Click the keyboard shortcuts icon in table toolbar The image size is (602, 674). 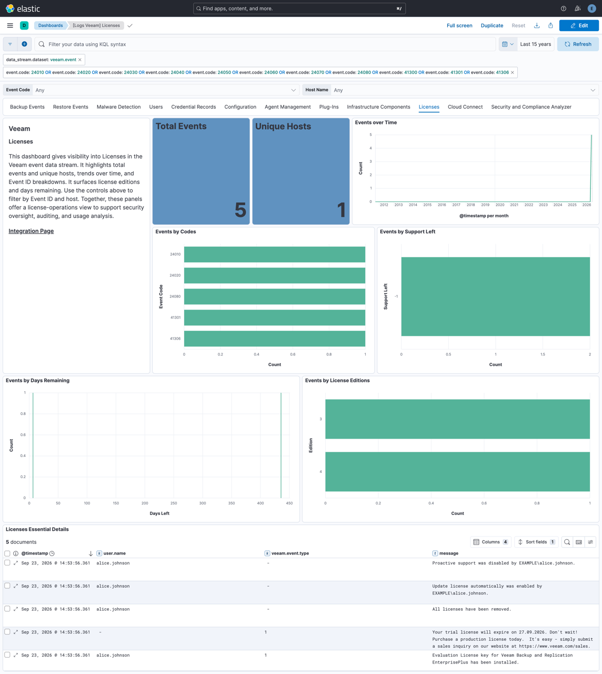point(579,542)
